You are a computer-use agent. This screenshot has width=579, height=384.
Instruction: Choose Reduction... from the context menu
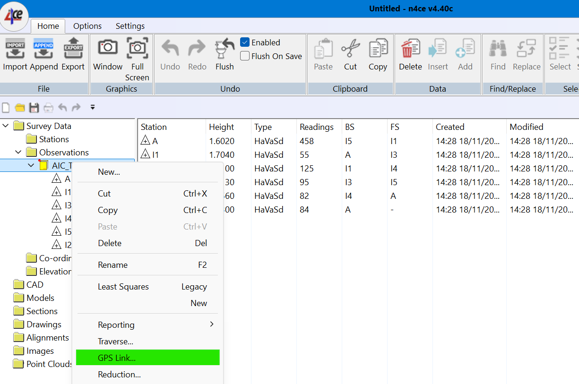point(148,375)
